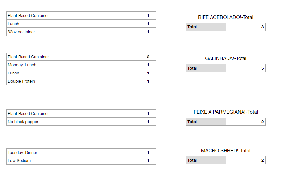Select the No black pepper cell
Image resolution: width=282 pixels, height=179 pixels.
coord(23,122)
